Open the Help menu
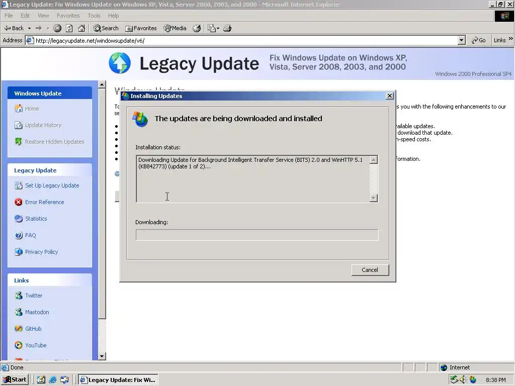The height and width of the screenshot is (386, 515). (113, 16)
